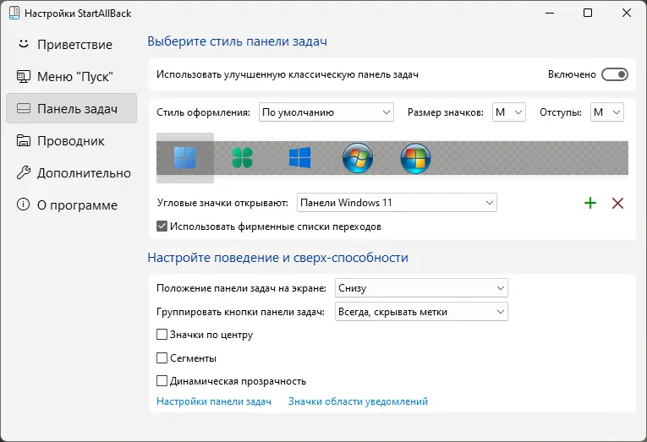Click the Настройте поведение и сверх-способности heading

click(277, 258)
